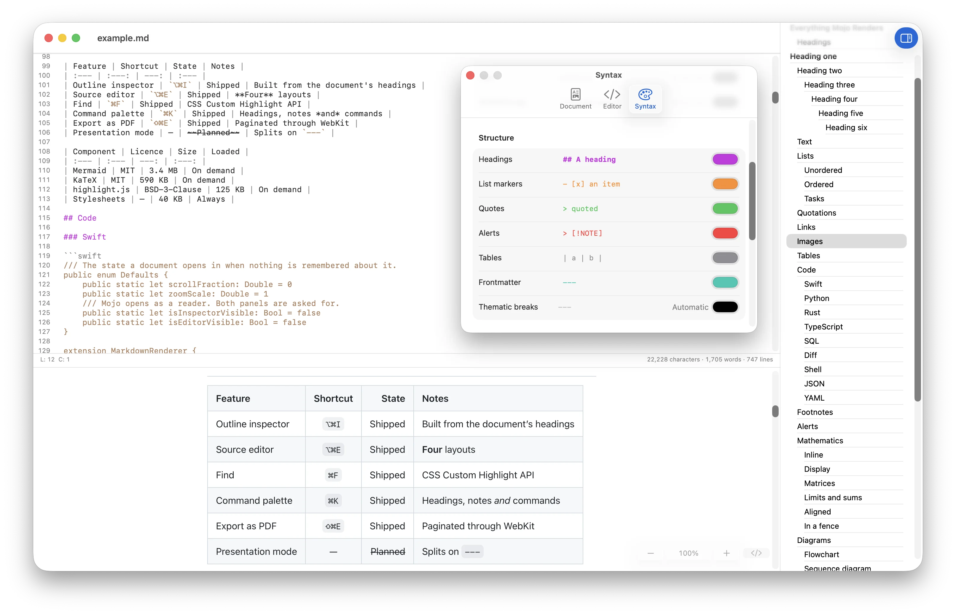Reset zoom via 100% label
Image resolution: width=956 pixels, height=615 pixels.
pyautogui.click(x=689, y=553)
